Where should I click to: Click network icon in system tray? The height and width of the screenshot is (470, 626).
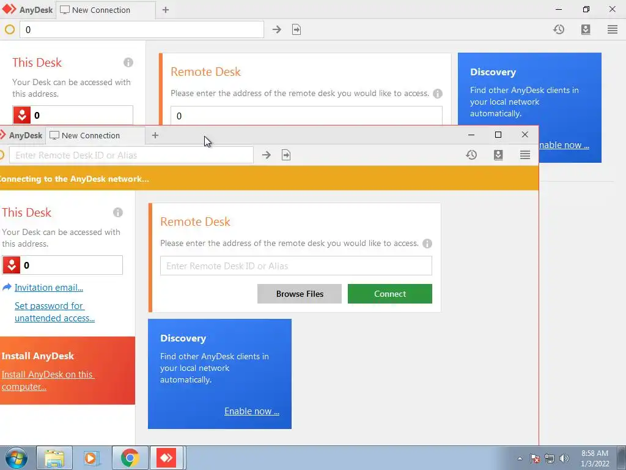pos(550,459)
